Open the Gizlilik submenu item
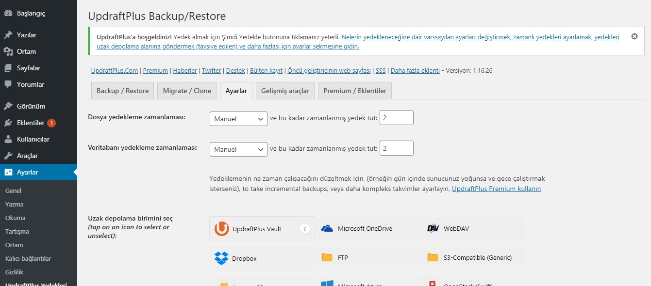Image resolution: width=651 pixels, height=286 pixels. click(14, 272)
